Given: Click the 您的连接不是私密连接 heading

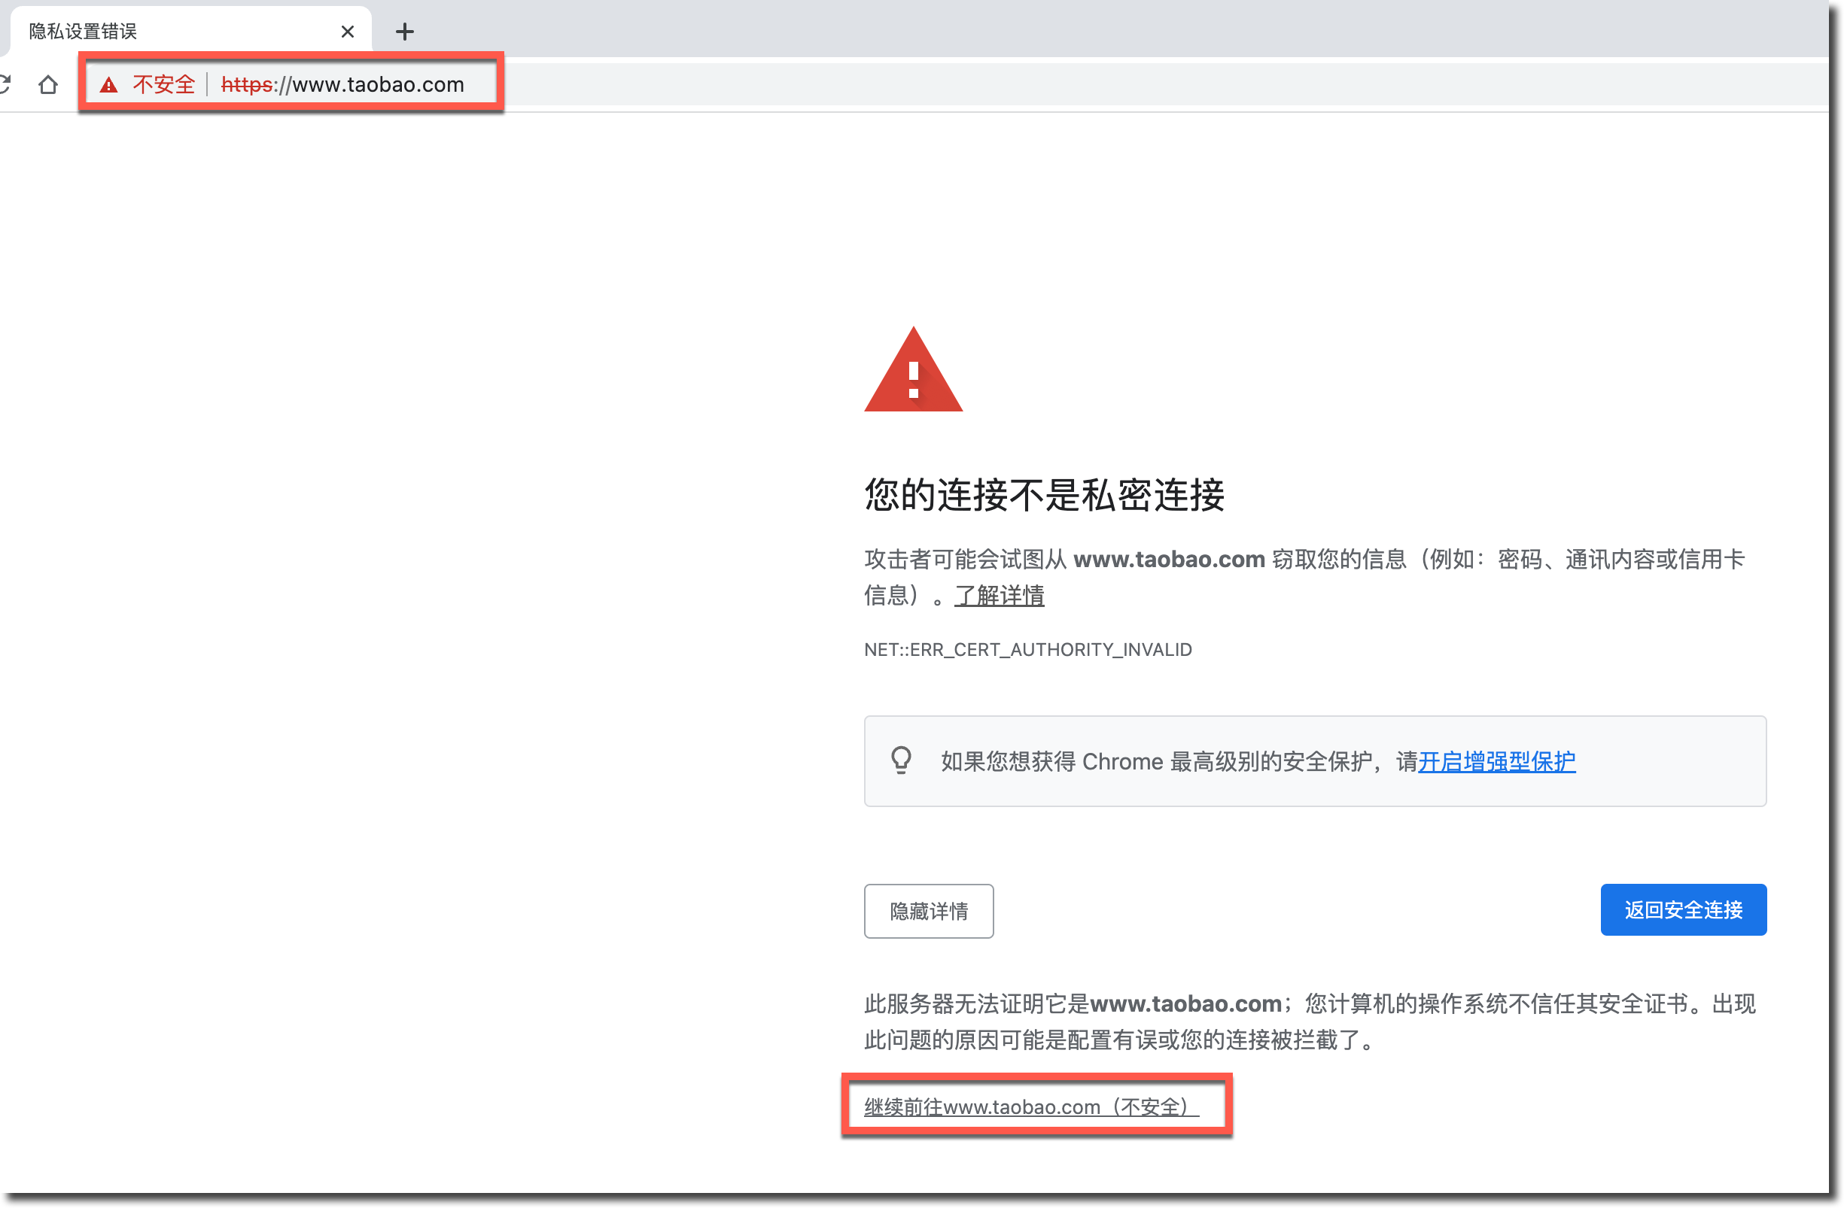Looking at the screenshot, I should click(1044, 495).
